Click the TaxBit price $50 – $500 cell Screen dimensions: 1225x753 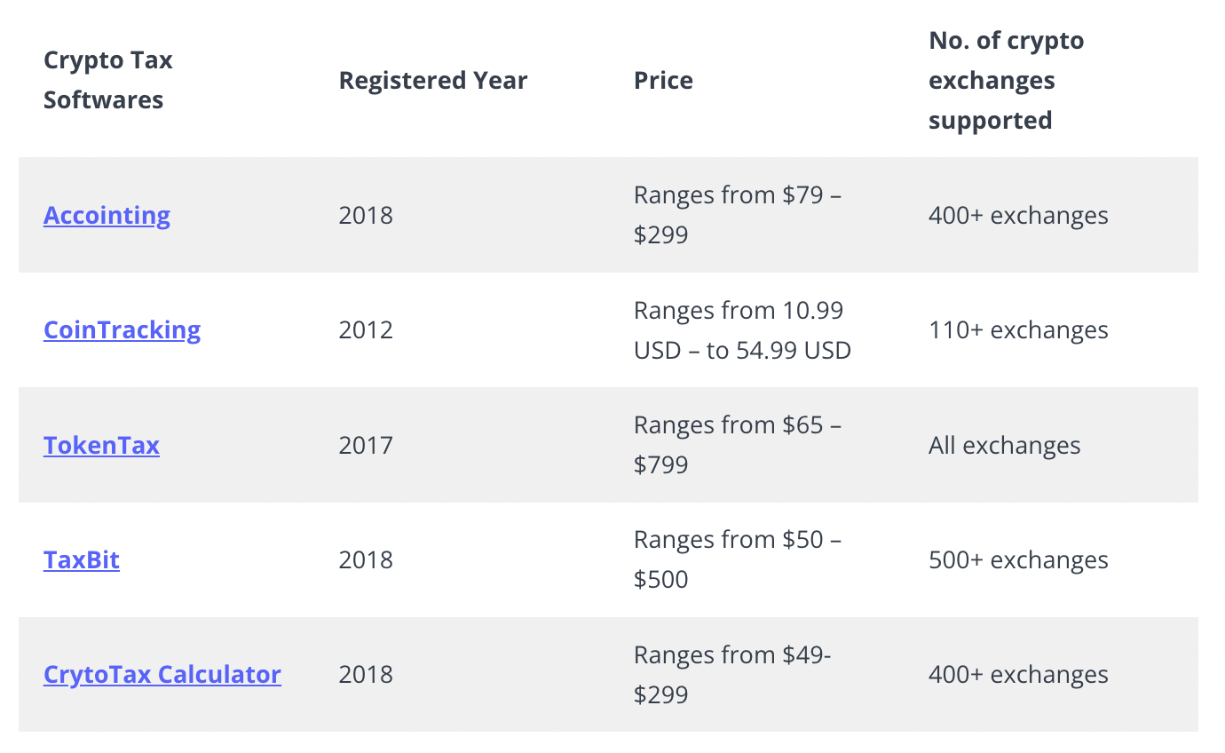click(x=738, y=559)
